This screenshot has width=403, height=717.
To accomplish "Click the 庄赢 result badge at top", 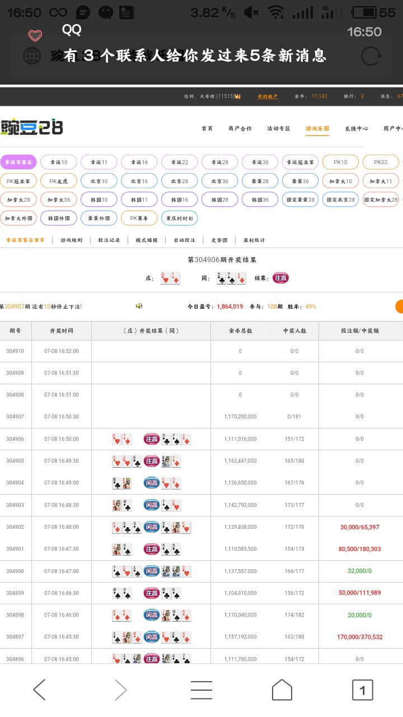I will tap(280, 278).
